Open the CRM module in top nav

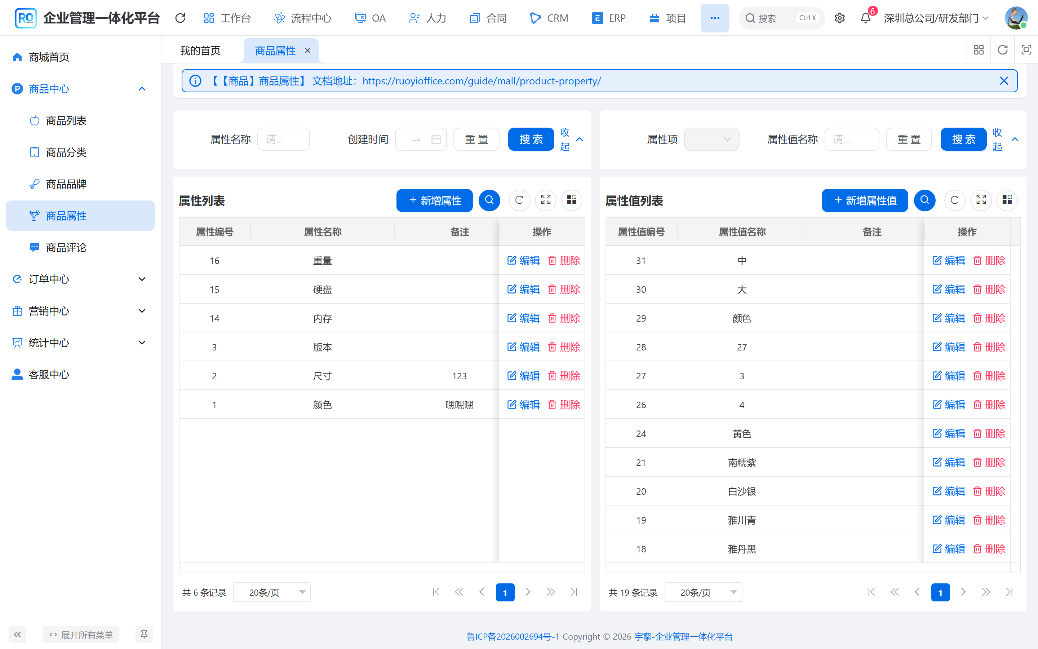549,18
